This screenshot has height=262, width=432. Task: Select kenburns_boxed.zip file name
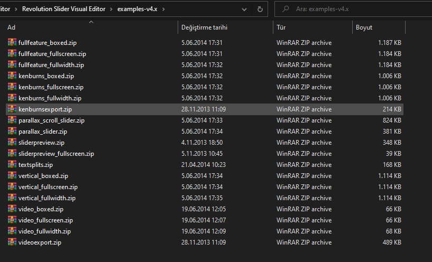(46, 76)
